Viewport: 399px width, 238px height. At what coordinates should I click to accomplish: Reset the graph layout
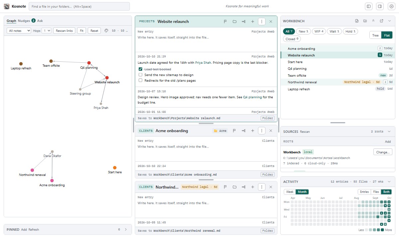tap(94, 31)
